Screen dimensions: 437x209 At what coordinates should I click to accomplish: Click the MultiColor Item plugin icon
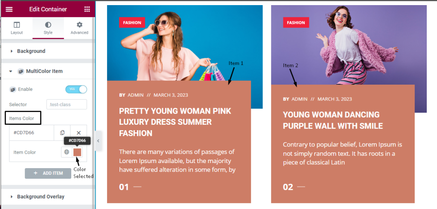(20, 72)
